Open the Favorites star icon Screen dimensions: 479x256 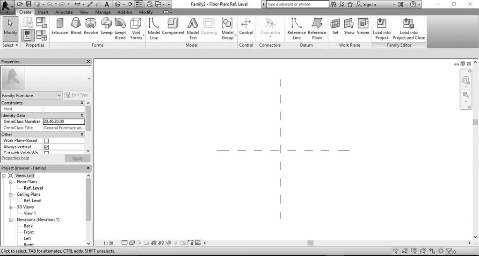[350, 4]
